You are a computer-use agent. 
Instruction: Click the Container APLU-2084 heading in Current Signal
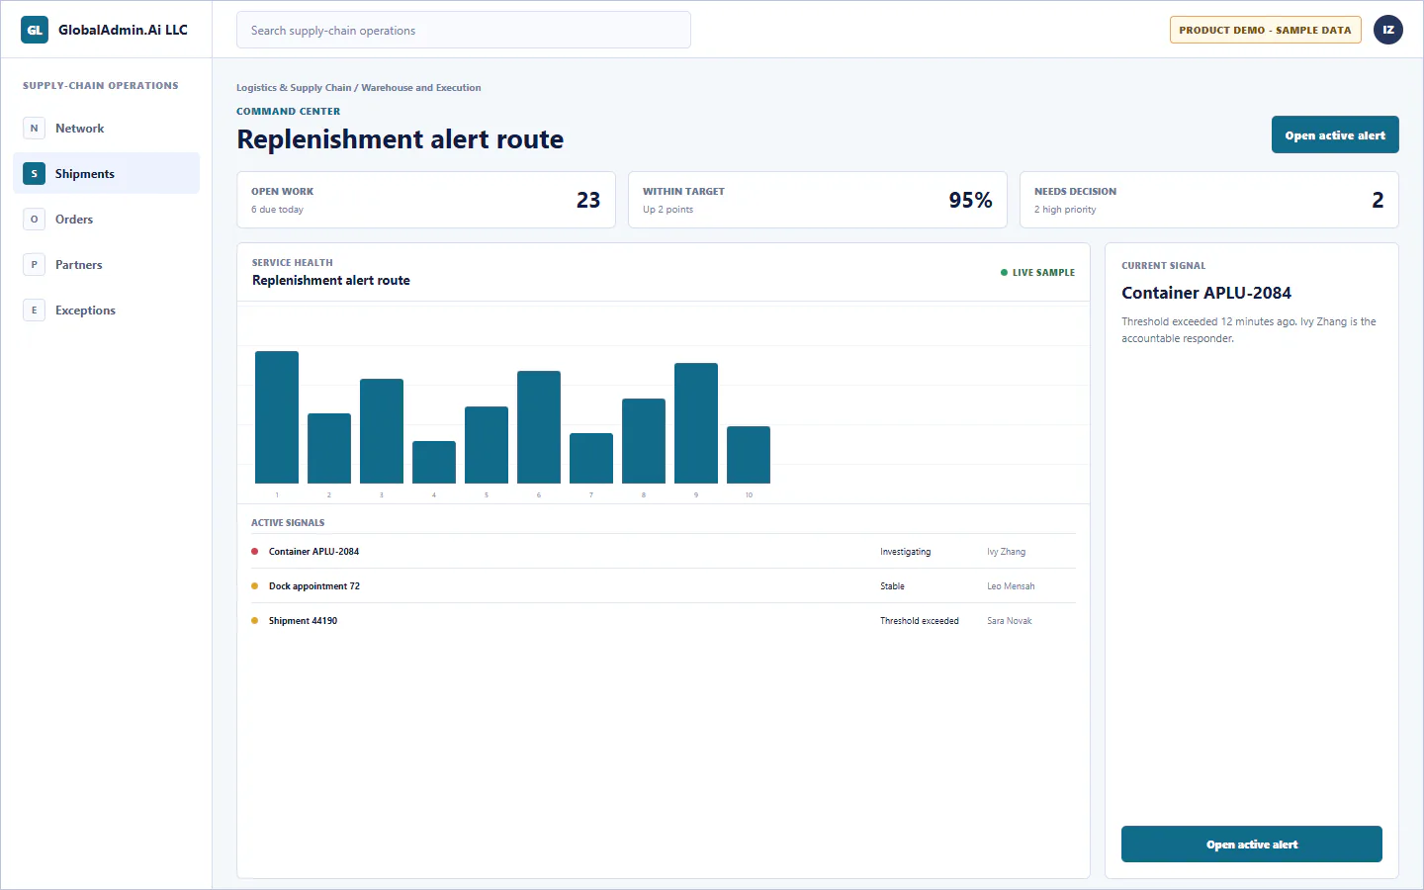coord(1206,293)
